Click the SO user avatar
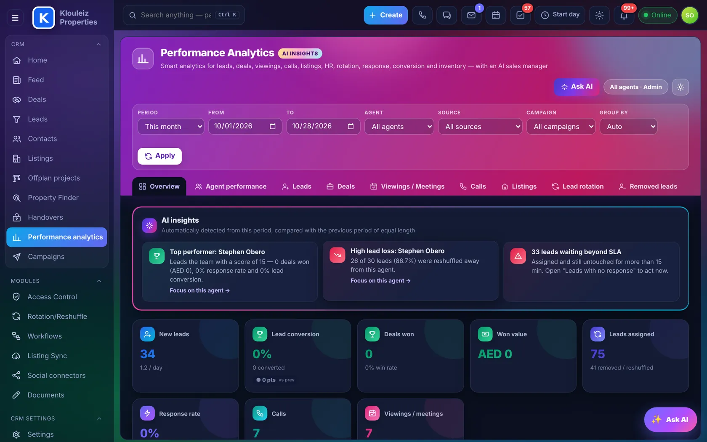 pyautogui.click(x=689, y=15)
